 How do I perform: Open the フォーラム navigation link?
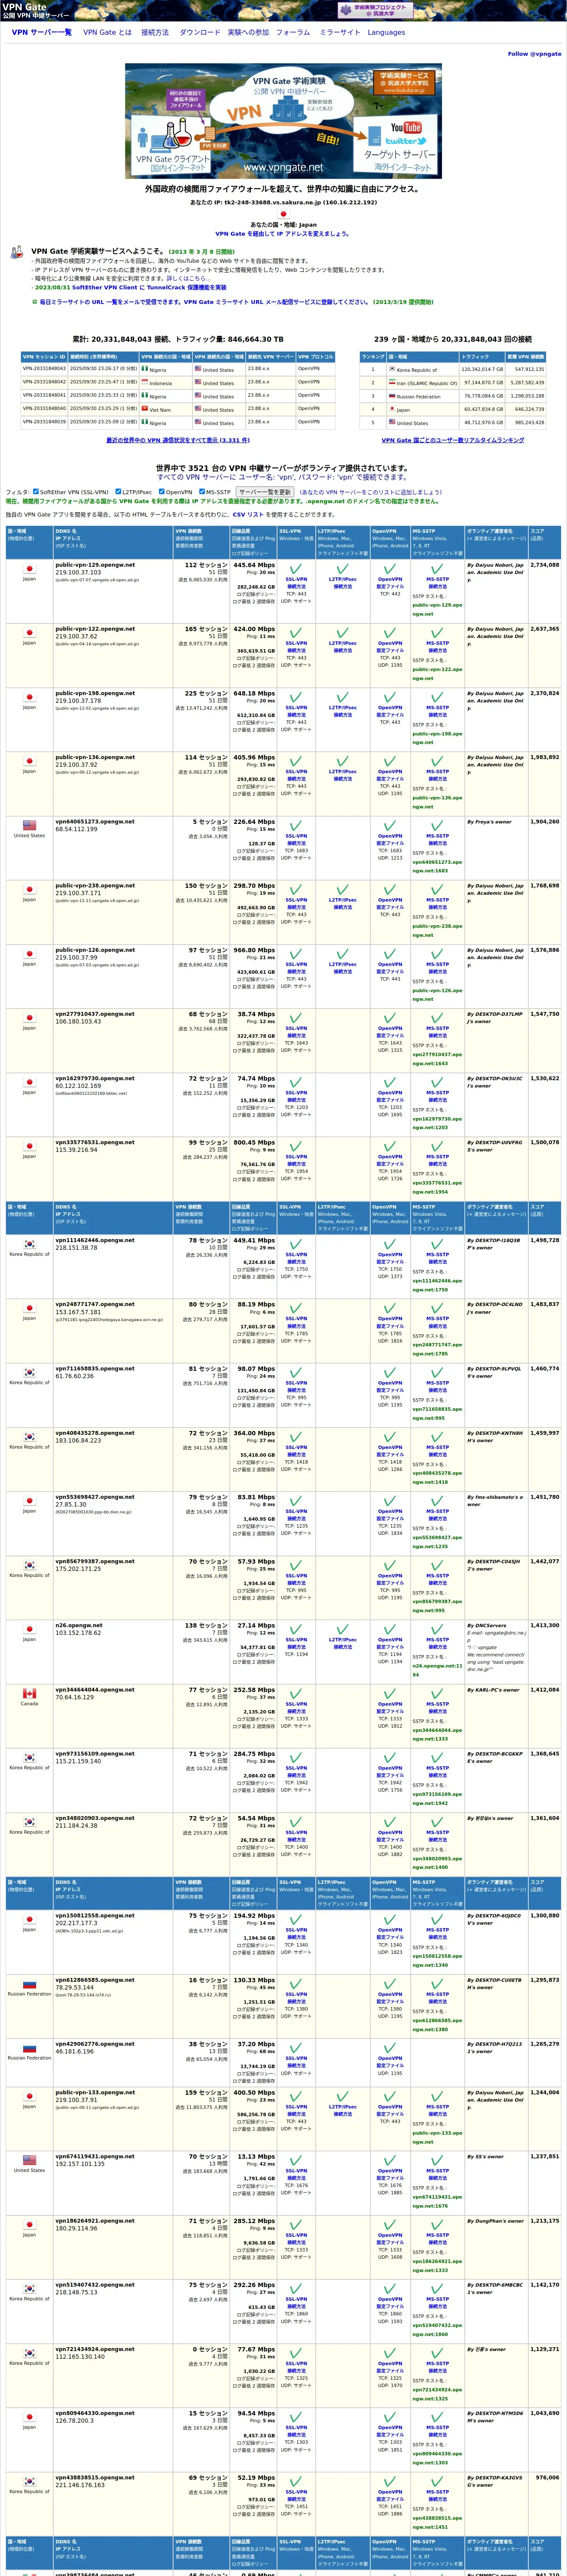(x=293, y=32)
